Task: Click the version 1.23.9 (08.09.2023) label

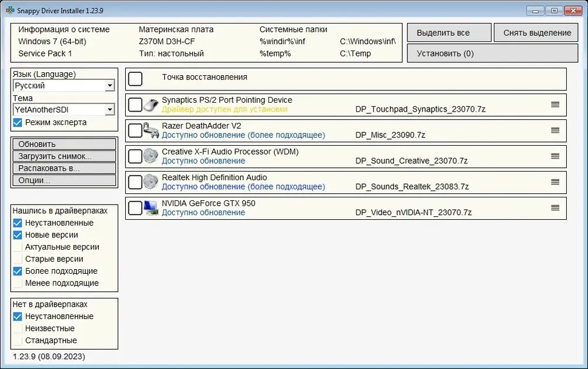Action: pyautogui.click(x=49, y=357)
